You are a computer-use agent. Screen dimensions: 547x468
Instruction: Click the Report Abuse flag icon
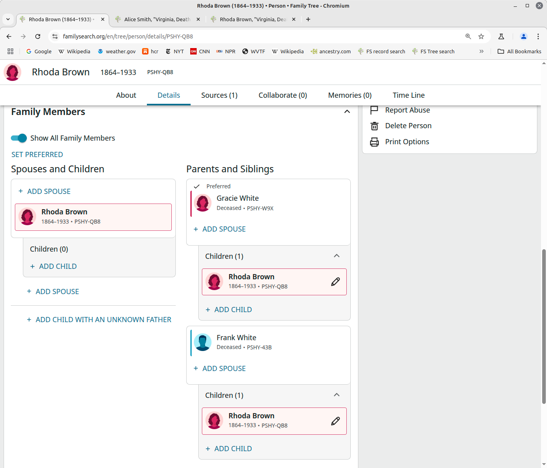374,110
